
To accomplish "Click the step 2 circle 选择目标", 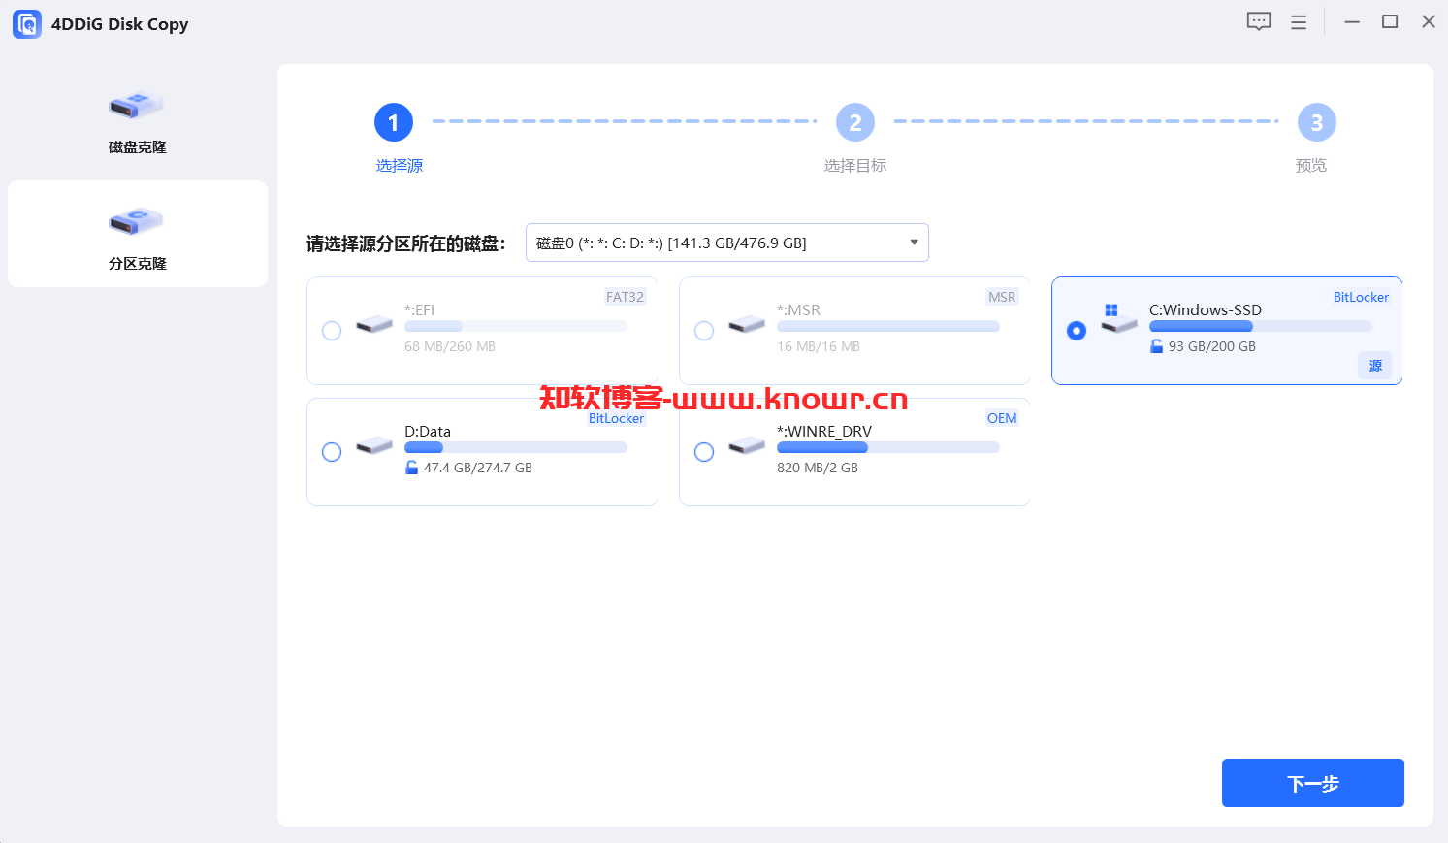I will click(855, 122).
